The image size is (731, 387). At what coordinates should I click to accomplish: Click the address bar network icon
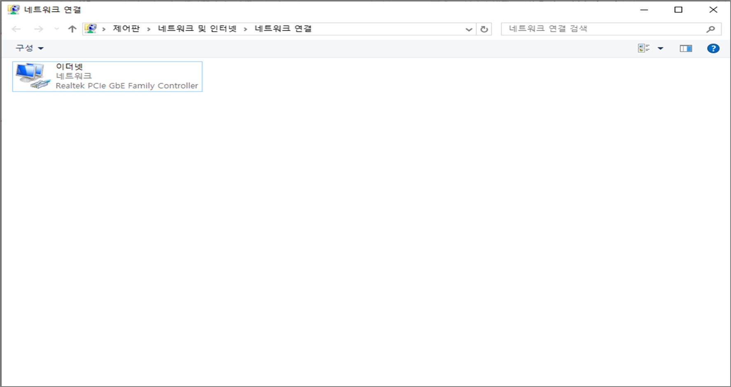click(91, 28)
